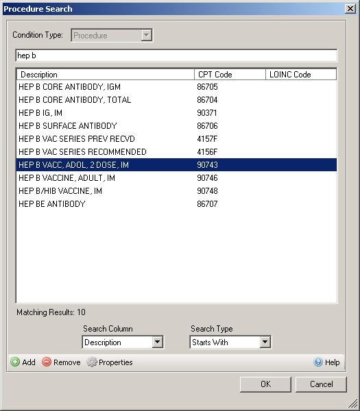Select HEP B IG, IM row
Screen dimensions: 360x411
pyautogui.click(x=176, y=113)
